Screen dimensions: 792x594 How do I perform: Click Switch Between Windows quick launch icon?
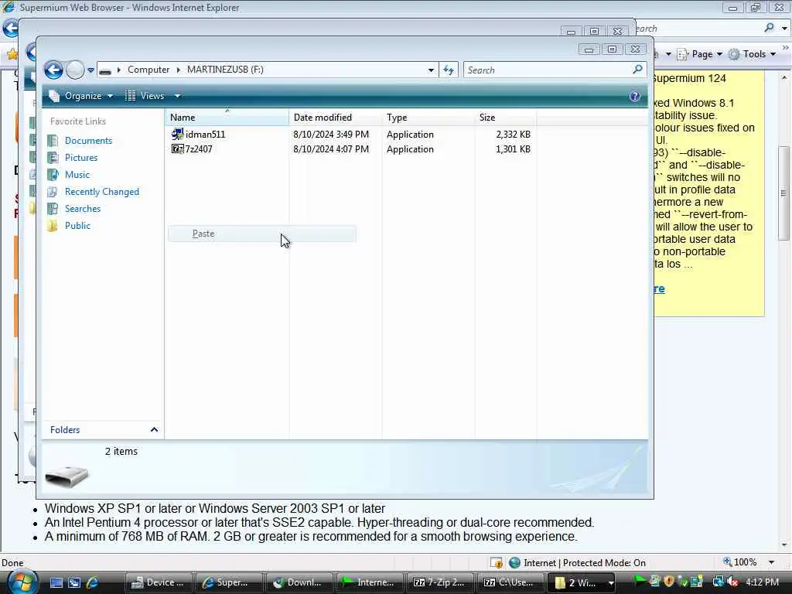point(74,582)
